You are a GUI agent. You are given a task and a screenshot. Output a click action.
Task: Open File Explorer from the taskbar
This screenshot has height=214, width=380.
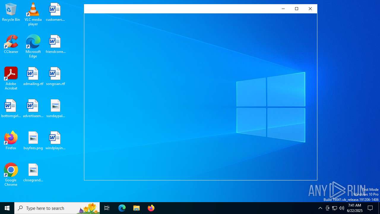pos(137,208)
